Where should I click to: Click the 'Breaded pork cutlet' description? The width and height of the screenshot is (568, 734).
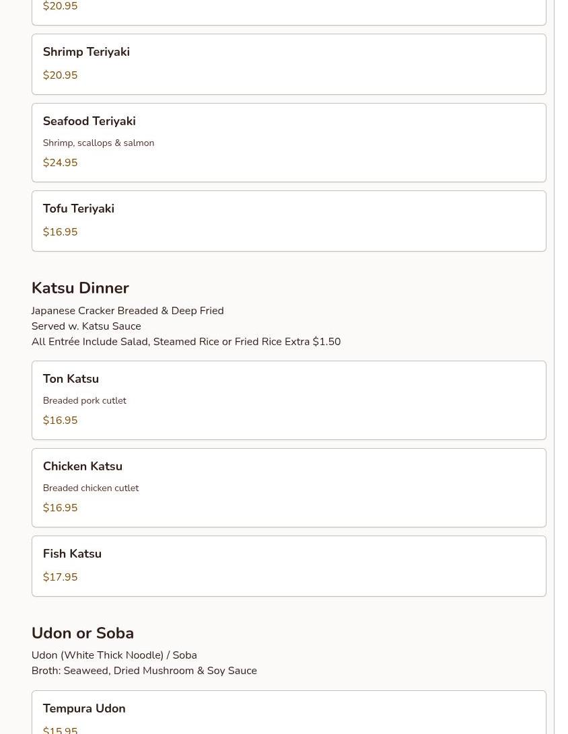point(84,400)
